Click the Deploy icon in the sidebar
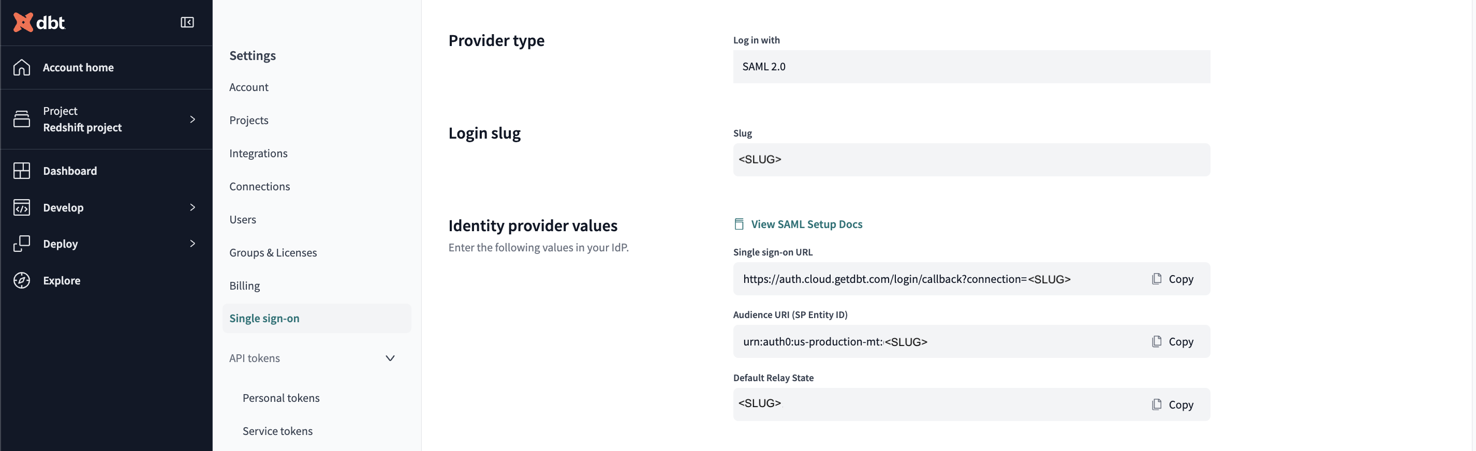This screenshot has width=1476, height=451. [22, 244]
